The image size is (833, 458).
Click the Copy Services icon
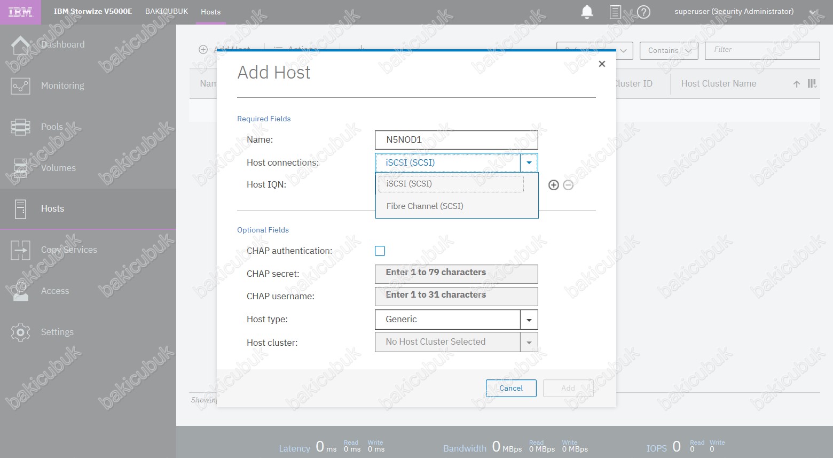(x=20, y=250)
